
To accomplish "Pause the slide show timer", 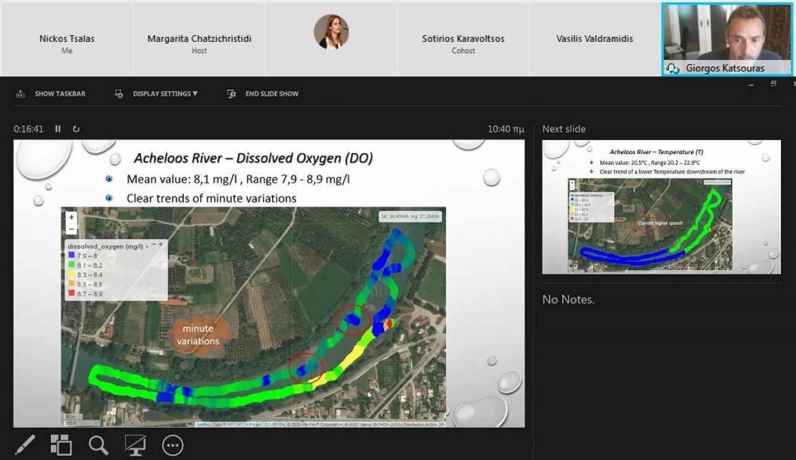I will click(58, 129).
